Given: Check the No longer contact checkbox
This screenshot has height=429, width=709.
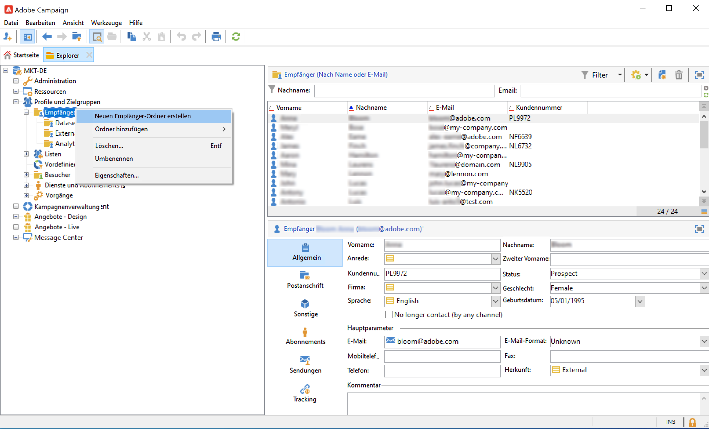Looking at the screenshot, I should pyautogui.click(x=388, y=315).
